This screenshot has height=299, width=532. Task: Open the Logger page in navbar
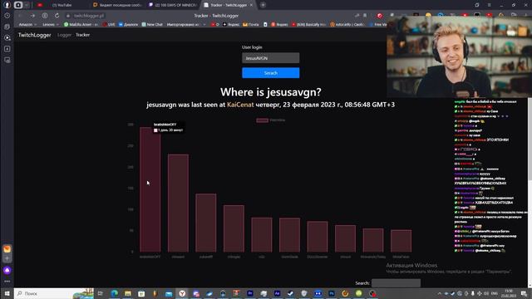pyautogui.click(x=64, y=35)
